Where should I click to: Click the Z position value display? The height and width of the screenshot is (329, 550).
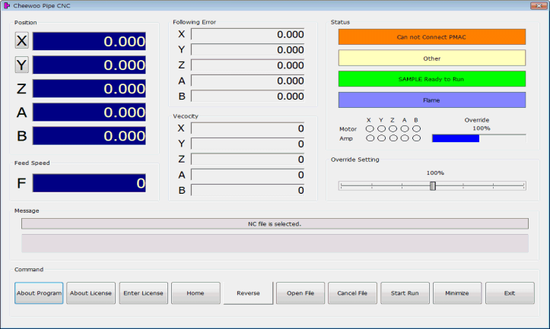point(89,88)
